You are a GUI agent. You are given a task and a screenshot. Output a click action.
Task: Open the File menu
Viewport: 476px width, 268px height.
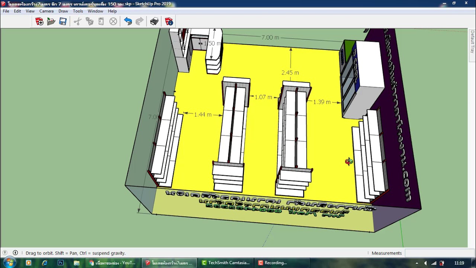(6, 11)
